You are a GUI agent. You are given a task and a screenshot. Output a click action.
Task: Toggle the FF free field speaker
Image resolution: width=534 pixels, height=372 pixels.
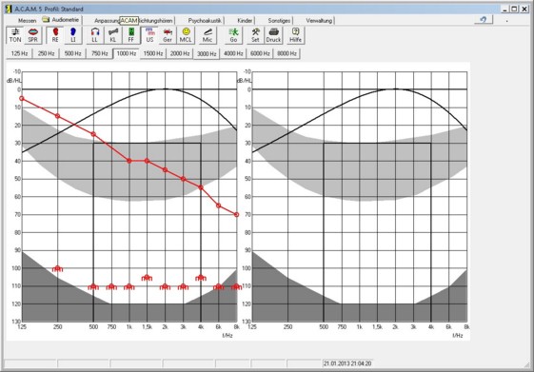coord(131,35)
